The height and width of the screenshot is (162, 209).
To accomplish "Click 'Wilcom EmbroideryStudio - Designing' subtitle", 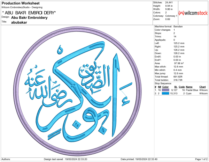I will pos(22,7).
